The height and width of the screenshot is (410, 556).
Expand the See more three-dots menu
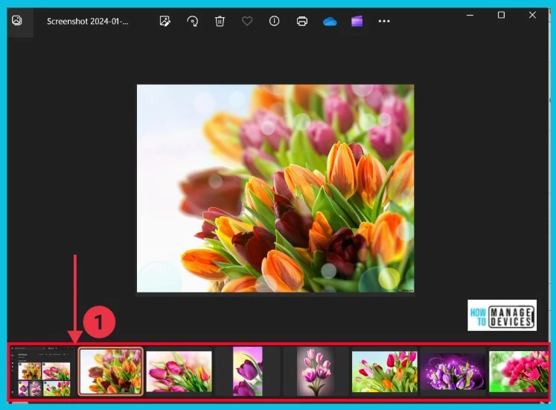(x=384, y=21)
